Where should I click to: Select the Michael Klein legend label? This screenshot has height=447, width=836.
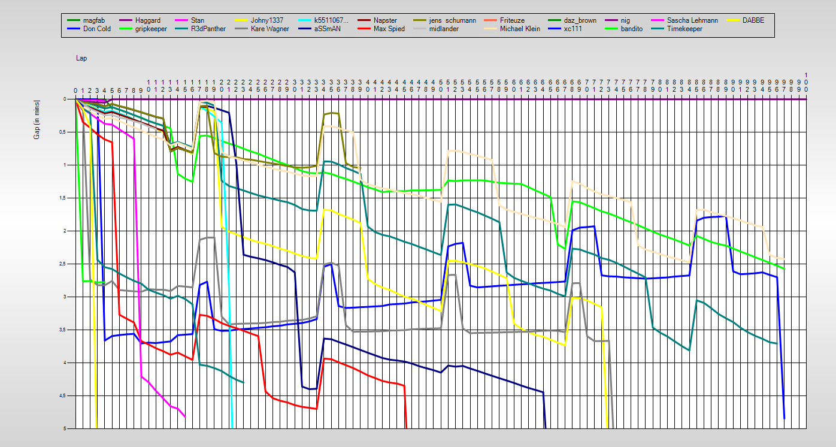coord(520,29)
